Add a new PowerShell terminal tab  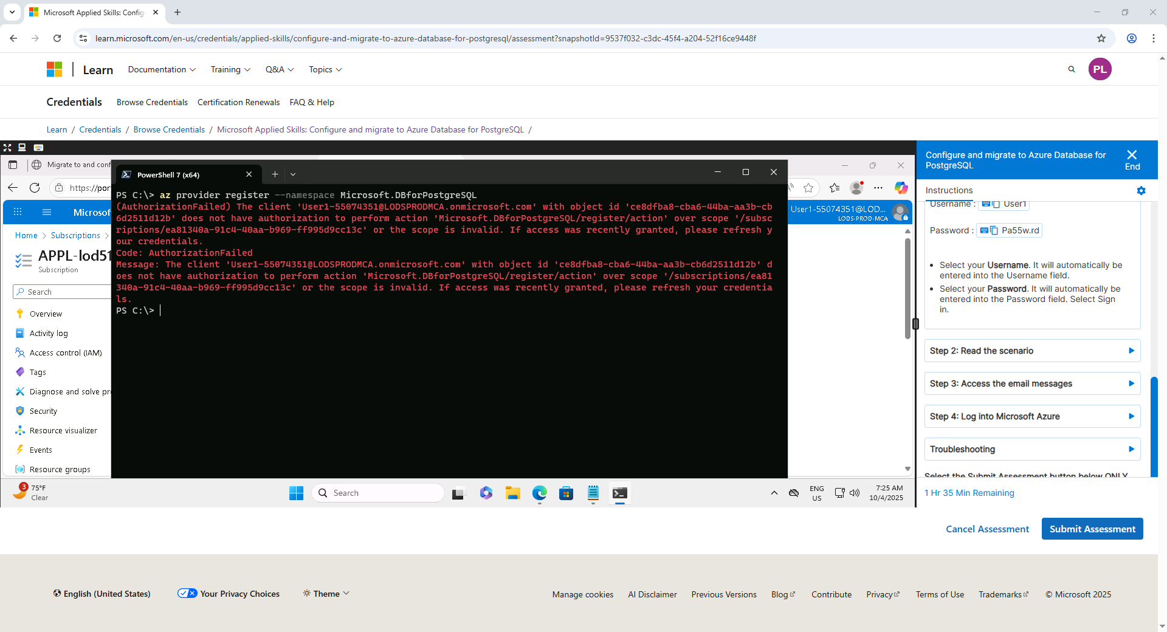pyautogui.click(x=275, y=174)
